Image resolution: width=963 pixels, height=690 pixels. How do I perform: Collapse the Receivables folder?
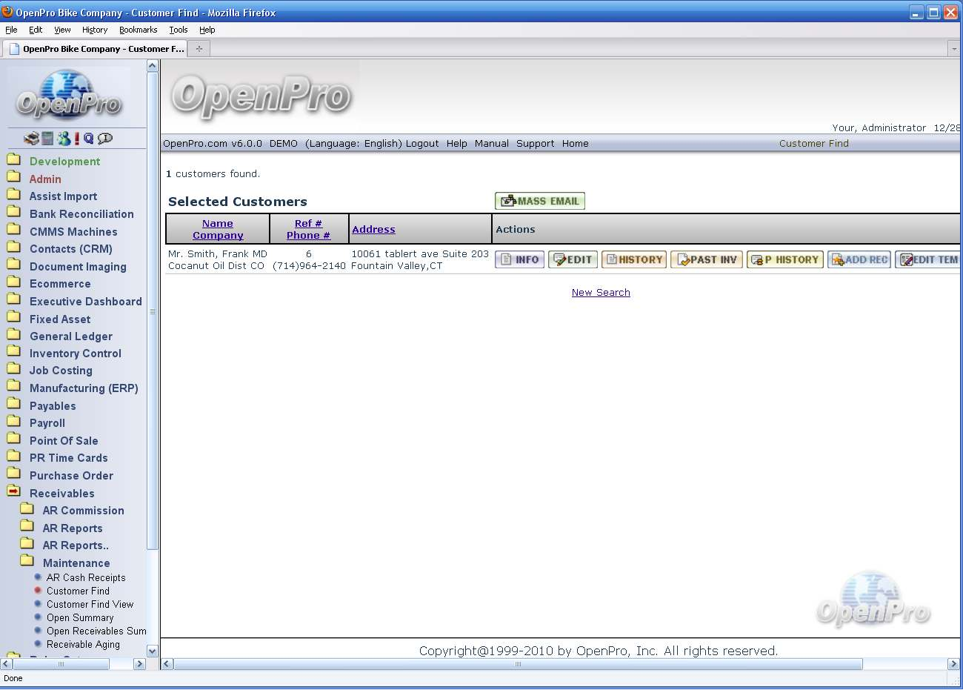click(x=13, y=492)
